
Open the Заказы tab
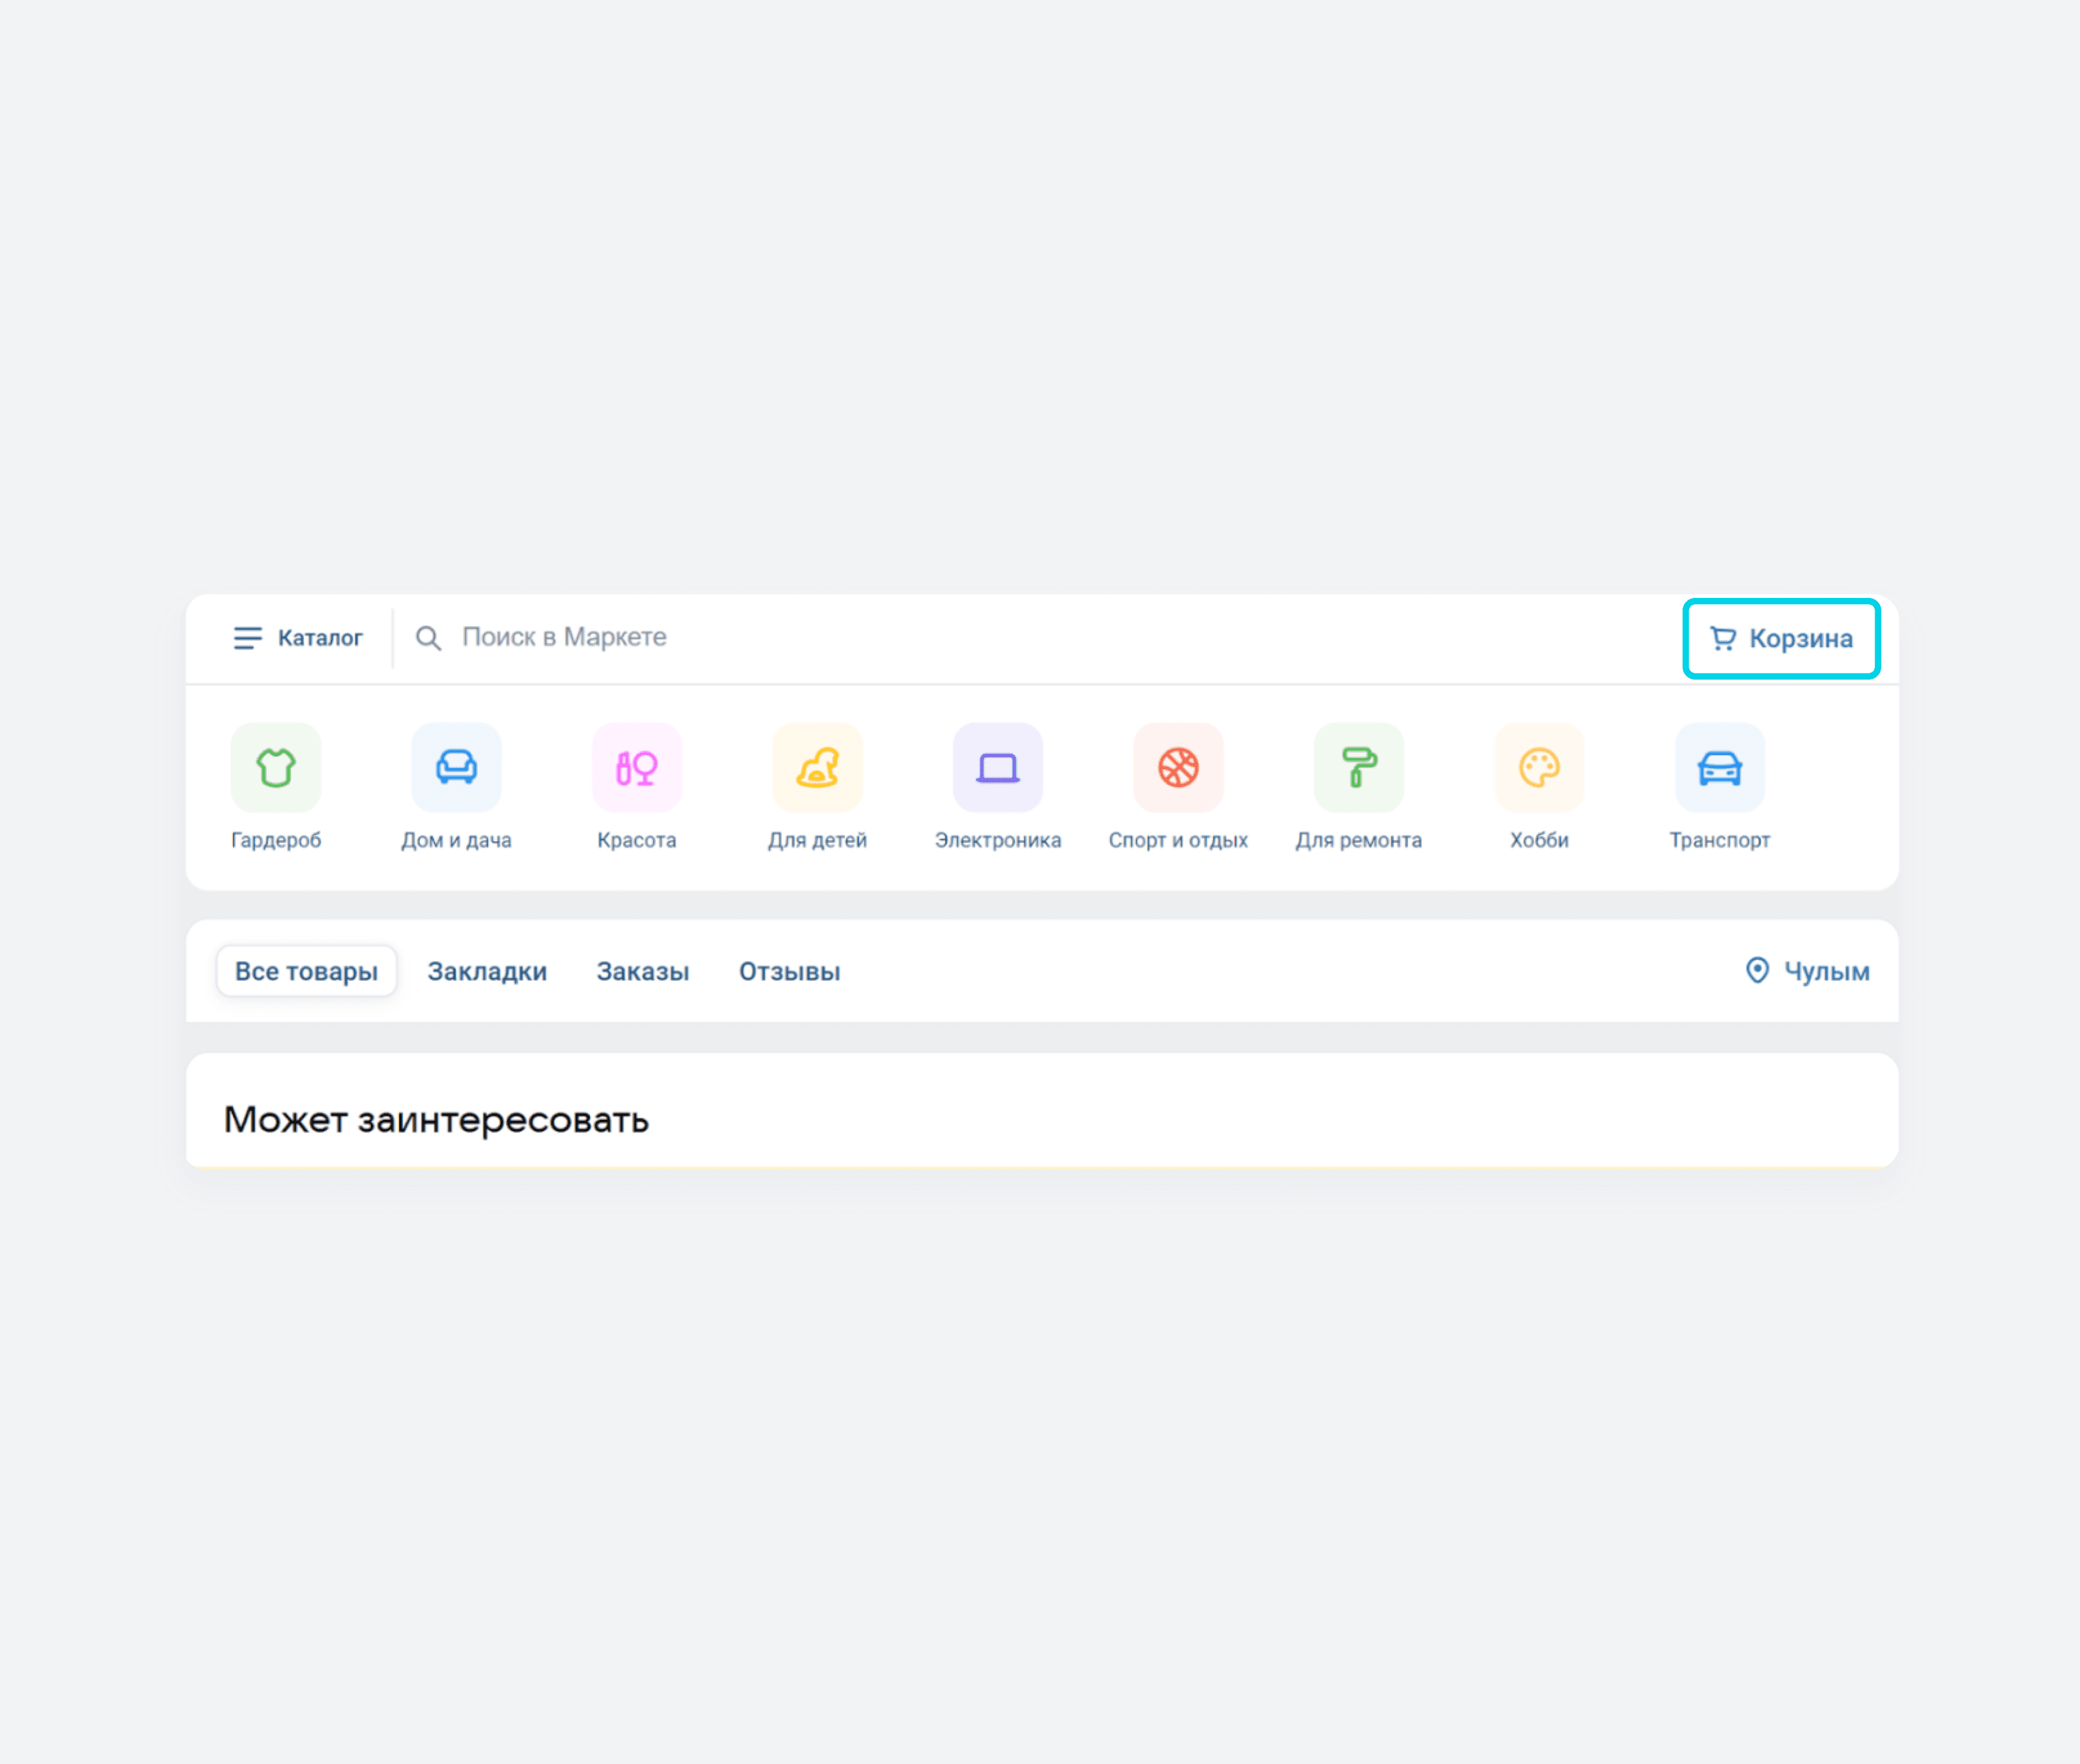(643, 971)
